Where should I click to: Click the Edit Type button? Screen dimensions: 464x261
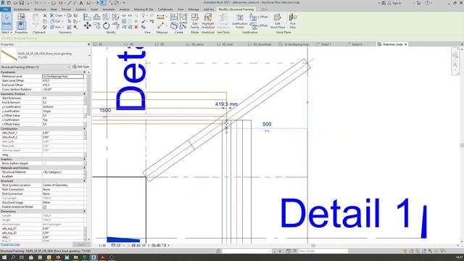tap(80, 67)
